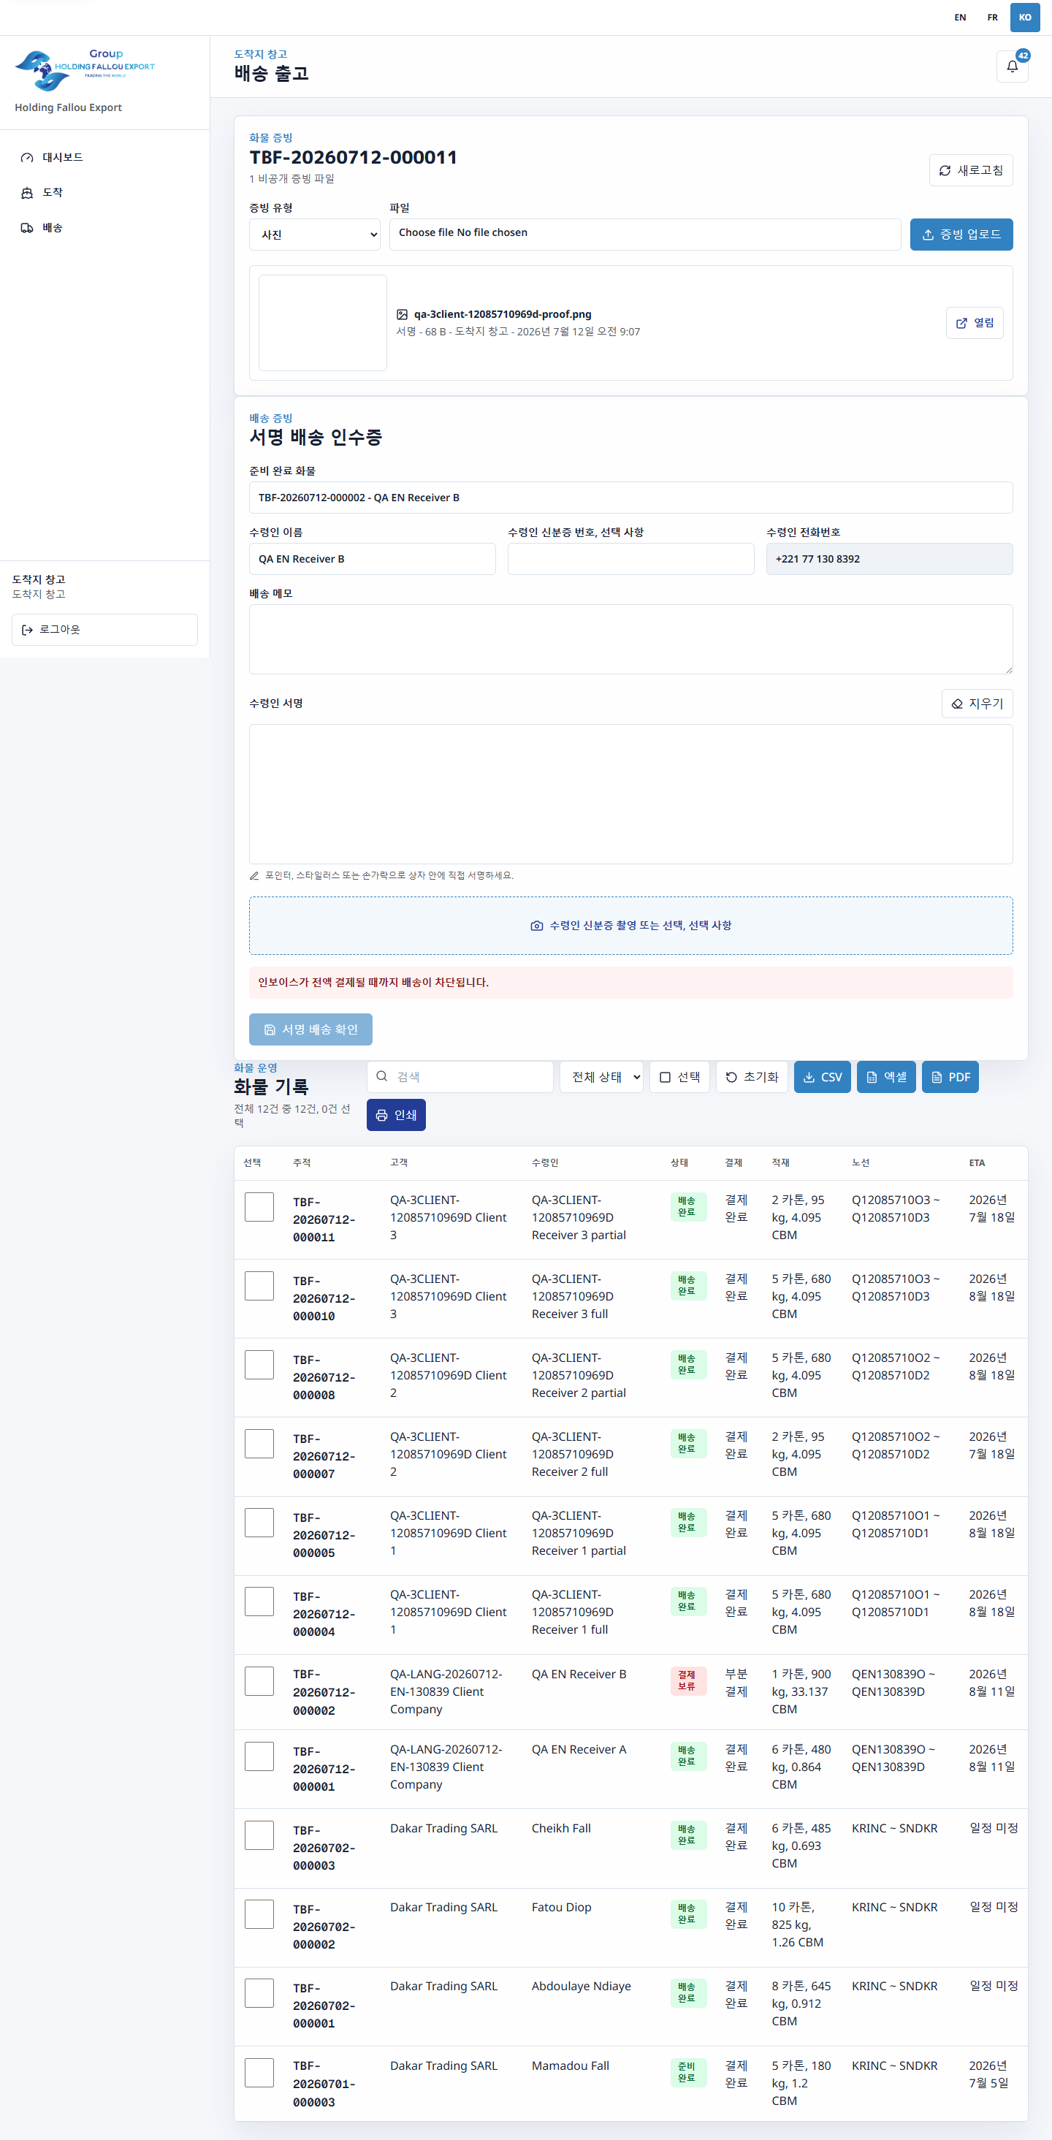Export records as PDF
Screen dimensions: 1052x2140
(x=950, y=1077)
